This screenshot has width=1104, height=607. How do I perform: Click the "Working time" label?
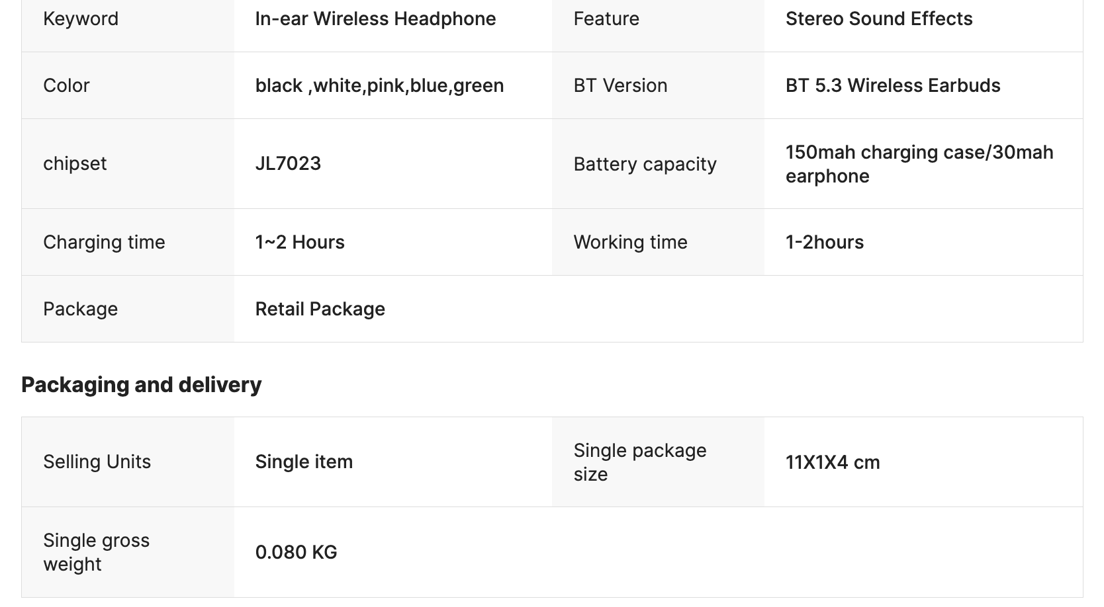[630, 242]
